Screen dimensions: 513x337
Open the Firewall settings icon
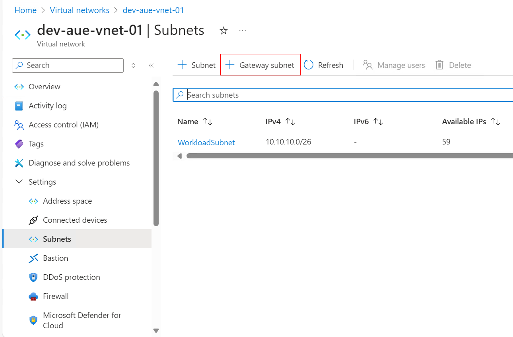pyautogui.click(x=34, y=296)
